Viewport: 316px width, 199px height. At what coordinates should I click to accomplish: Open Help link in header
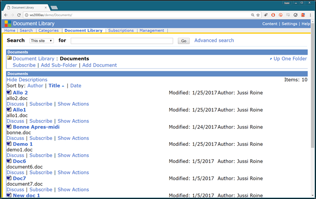(x=306, y=24)
